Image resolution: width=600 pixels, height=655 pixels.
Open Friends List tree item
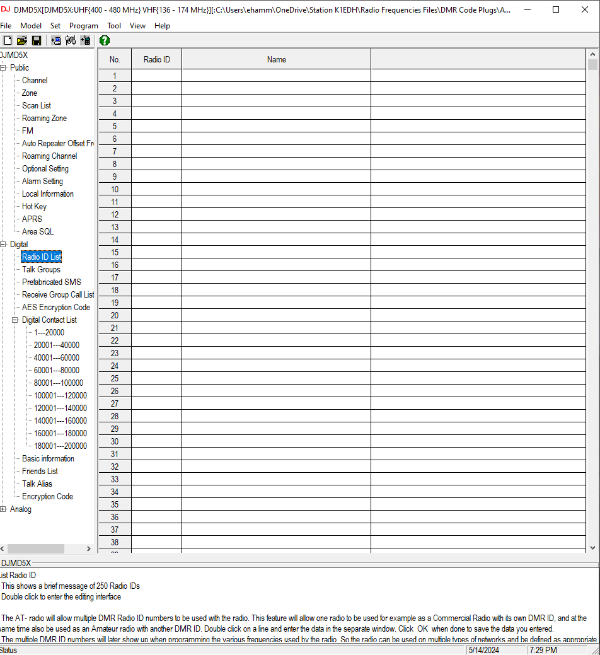[40, 471]
